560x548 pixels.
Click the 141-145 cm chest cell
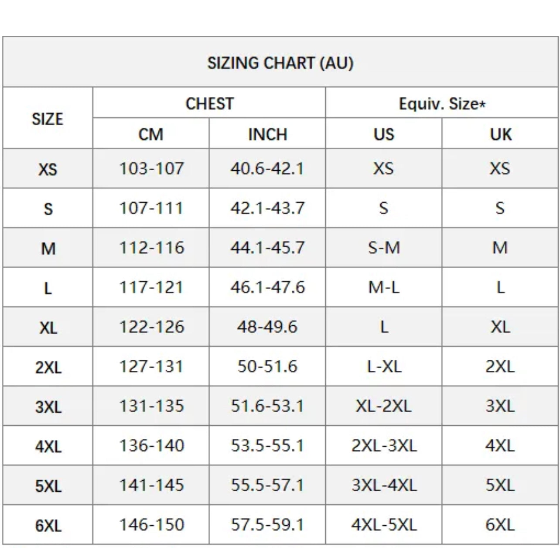coord(151,485)
